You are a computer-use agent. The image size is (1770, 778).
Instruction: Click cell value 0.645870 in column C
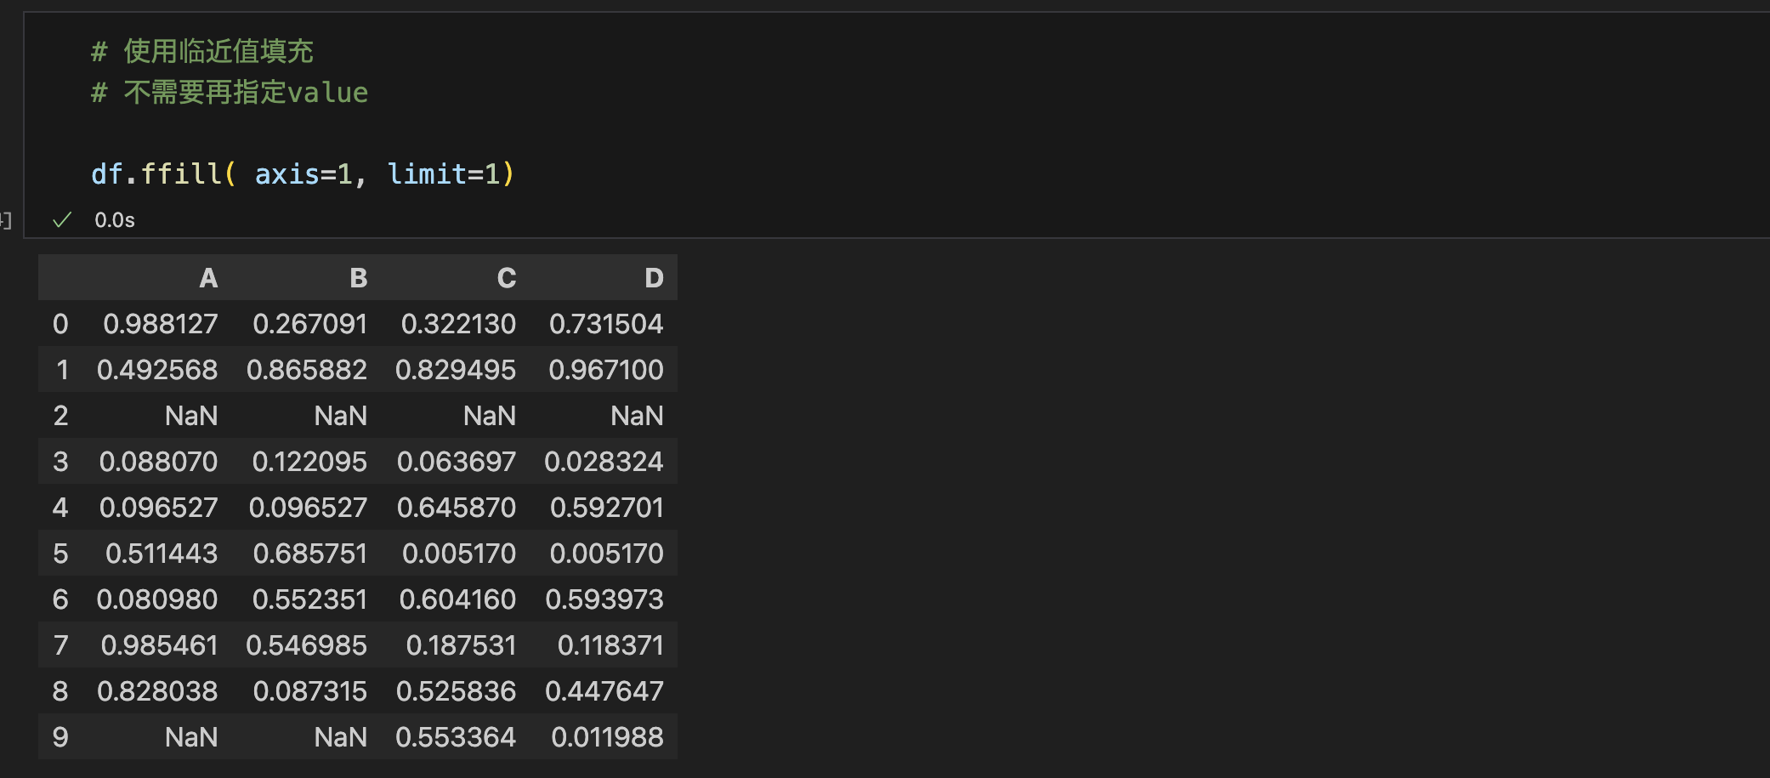coord(457,508)
